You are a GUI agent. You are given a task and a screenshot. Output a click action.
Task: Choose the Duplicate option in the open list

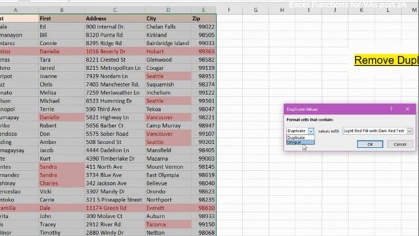tap(301, 137)
